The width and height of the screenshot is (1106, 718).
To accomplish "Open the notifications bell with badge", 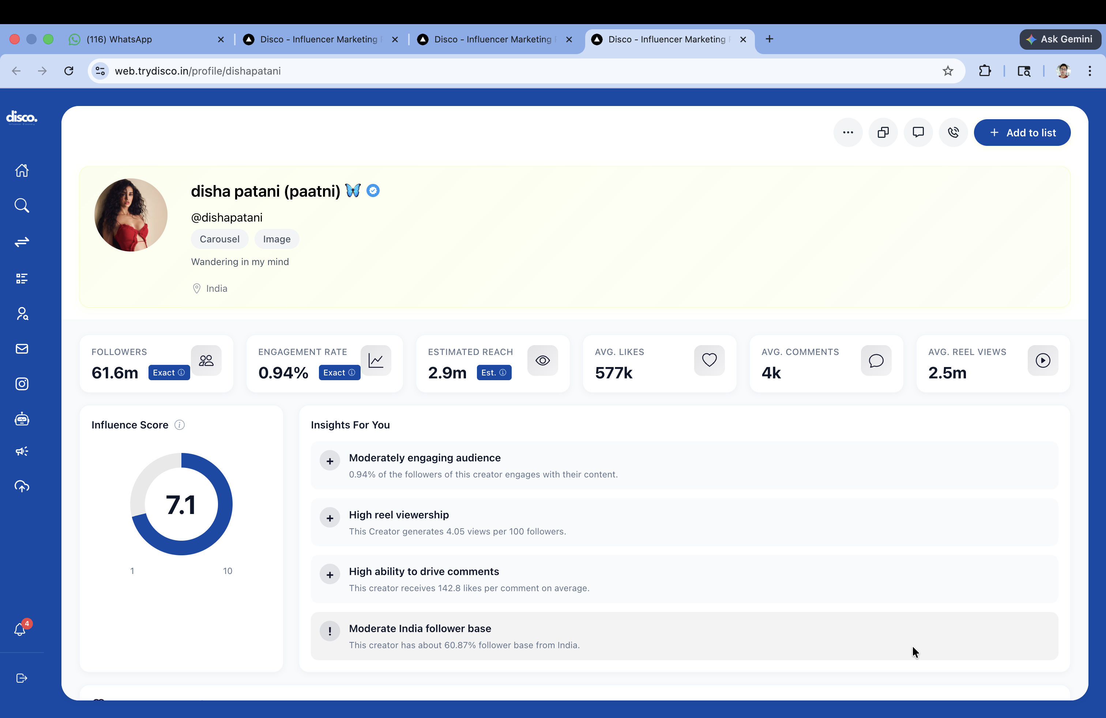I will 20,629.
